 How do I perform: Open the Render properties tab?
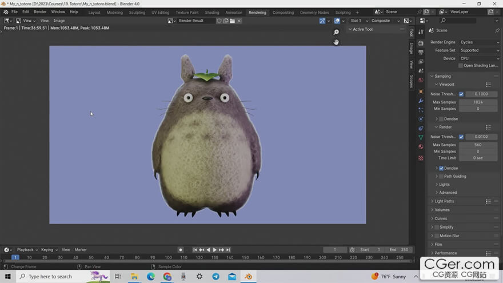[421, 43]
